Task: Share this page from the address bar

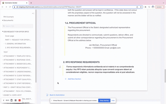Action: (x=137, y=7)
